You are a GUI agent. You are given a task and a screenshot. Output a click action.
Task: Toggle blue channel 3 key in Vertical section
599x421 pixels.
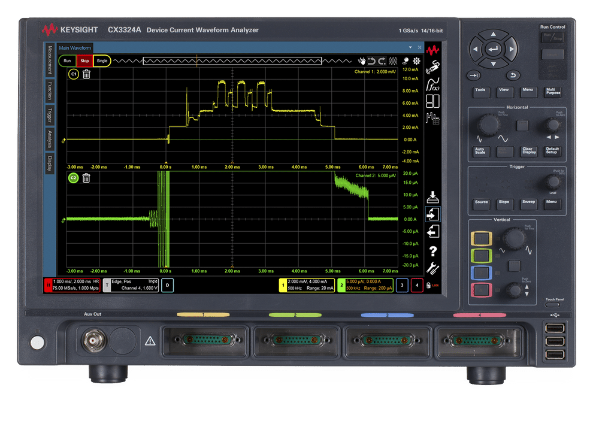pyautogui.click(x=481, y=272)
